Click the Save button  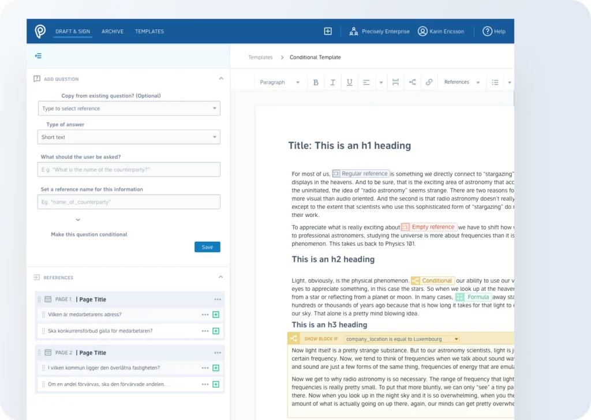pyautogui.click(x=207, y=247)
